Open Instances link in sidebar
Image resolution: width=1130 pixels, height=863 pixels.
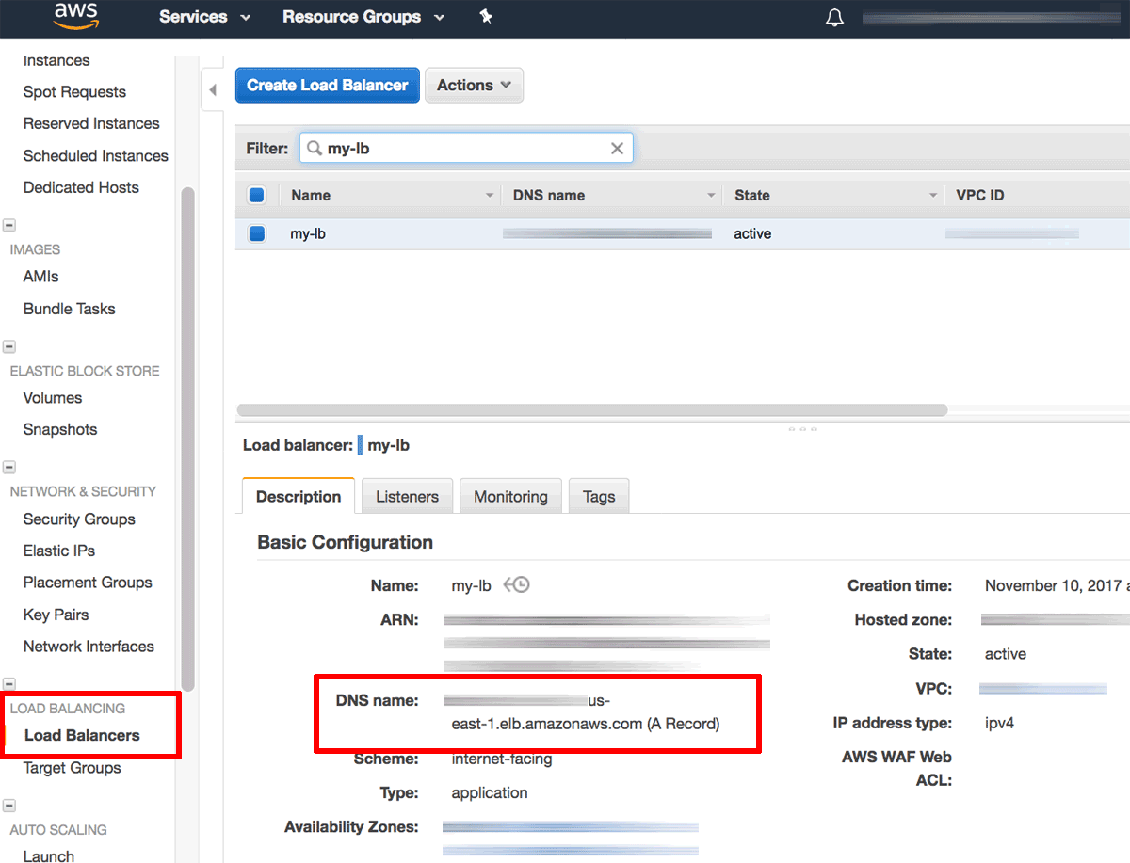pyautogui.click(x=56, y=60)
